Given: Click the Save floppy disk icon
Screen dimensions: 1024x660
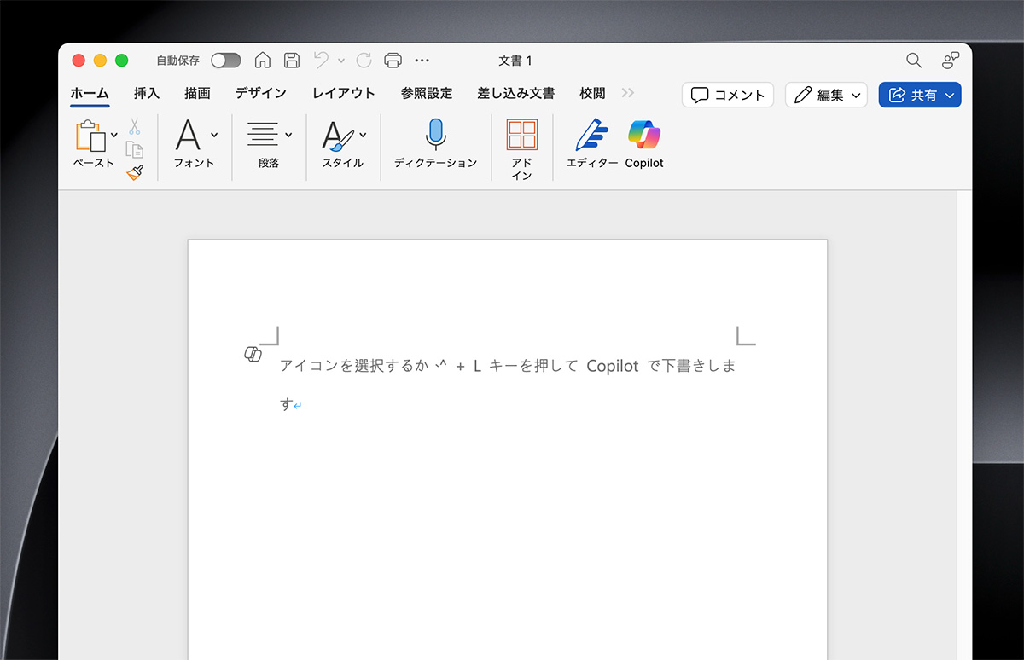Looking at the screenshot, I should [x=291, y=61].
